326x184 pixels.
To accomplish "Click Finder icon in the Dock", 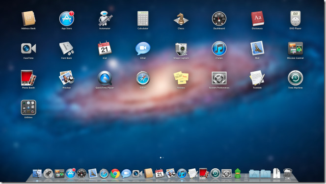I will [x=37, y=173].
